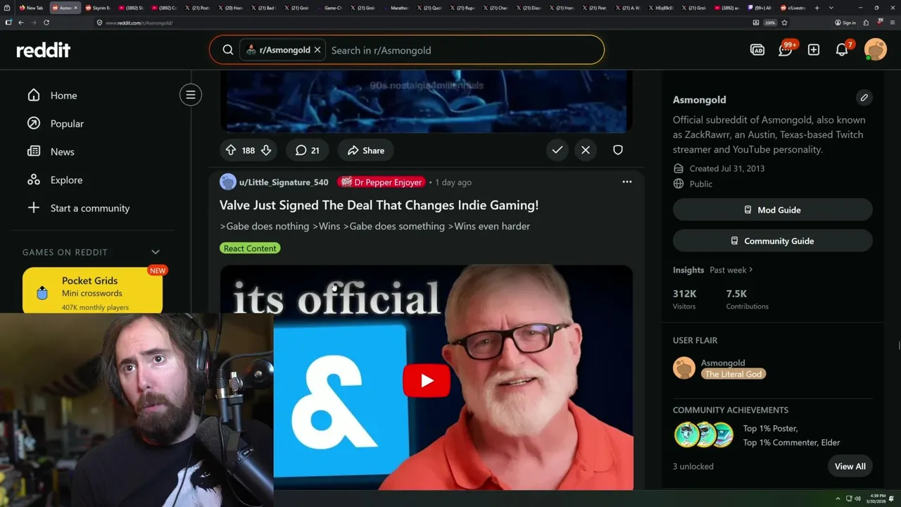Click the community achievement badges
This screenshot has height=507, width=901.
point(704,435)
